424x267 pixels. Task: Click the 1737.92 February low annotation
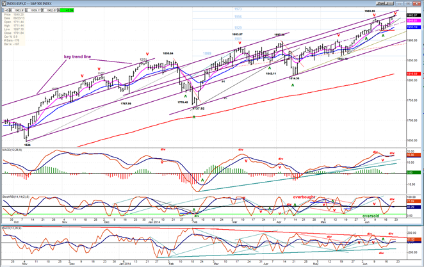(198, 108)
